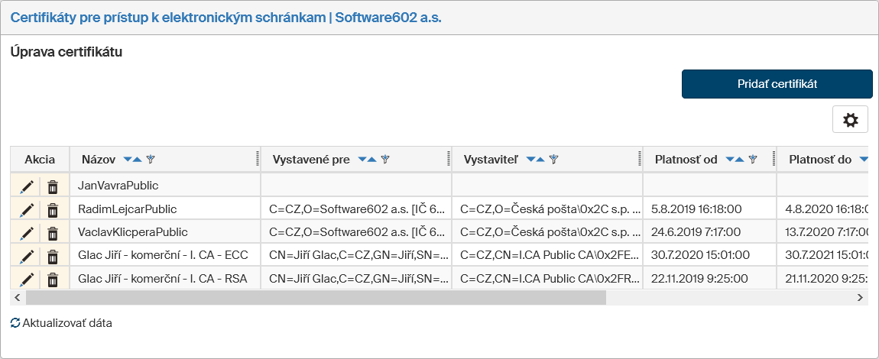
Task: Delete the JanVavraPublic certificate
Action: click(x=53, y=186)
